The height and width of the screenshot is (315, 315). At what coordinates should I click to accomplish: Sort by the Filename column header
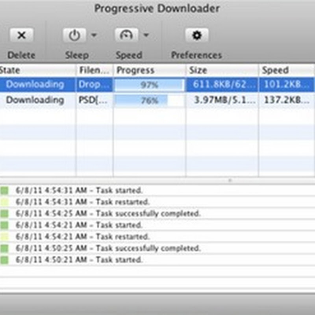point(94,70)
